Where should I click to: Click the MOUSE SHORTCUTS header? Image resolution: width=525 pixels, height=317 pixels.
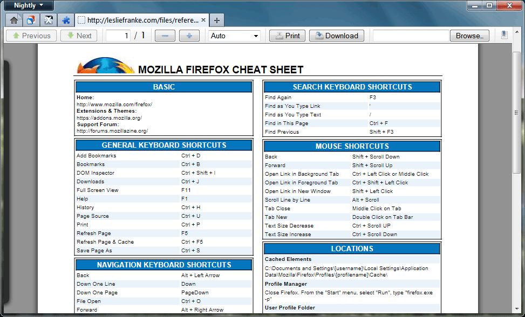[x=352, y=146]
